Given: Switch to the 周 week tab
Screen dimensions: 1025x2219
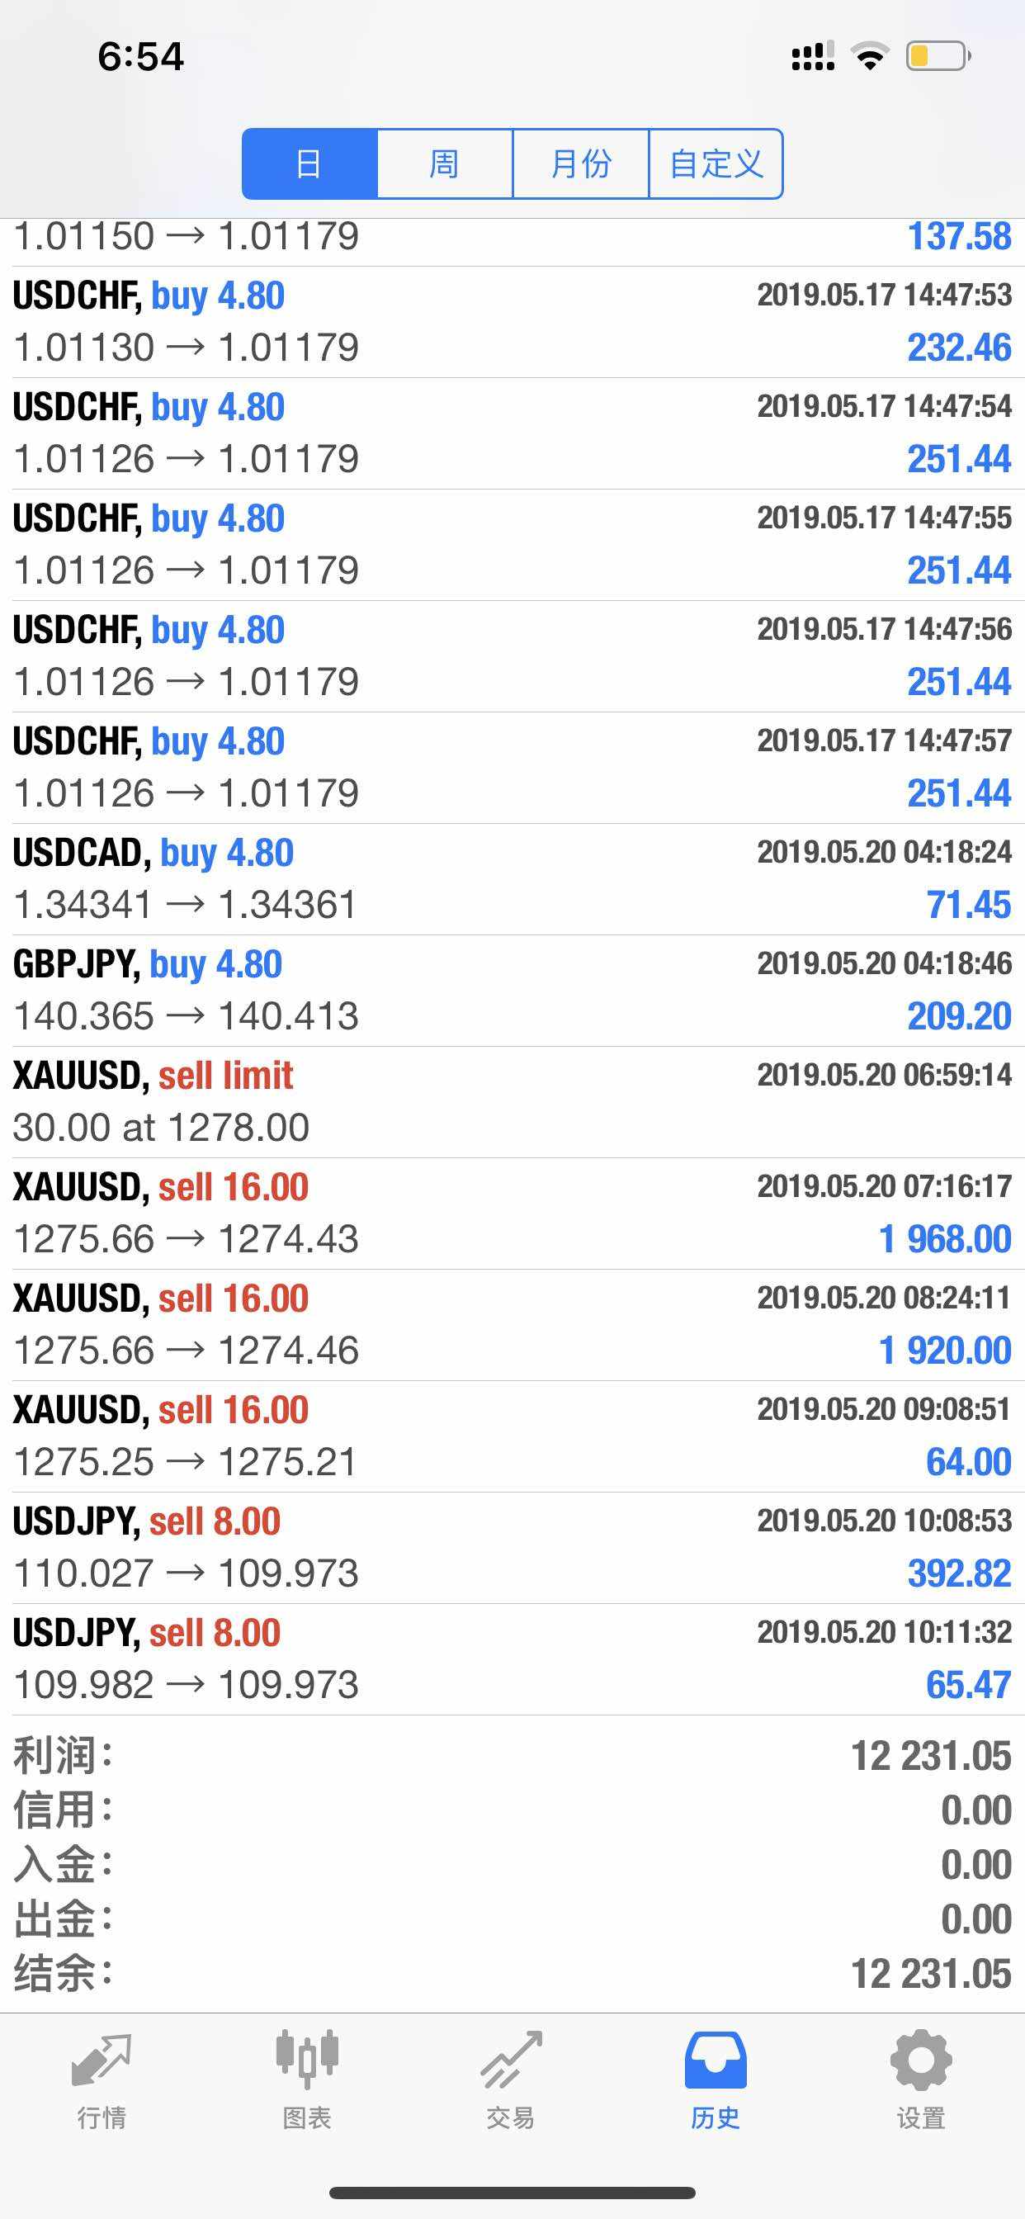Looking at the screenshot, I should pyautogui.click(x=445, y=163).
